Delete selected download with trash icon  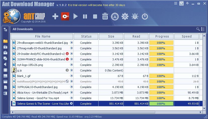coord(105,16)
